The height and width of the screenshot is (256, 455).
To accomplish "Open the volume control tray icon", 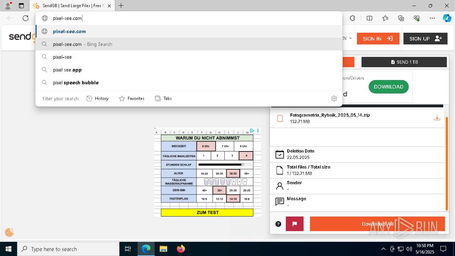I will [409, 249].
